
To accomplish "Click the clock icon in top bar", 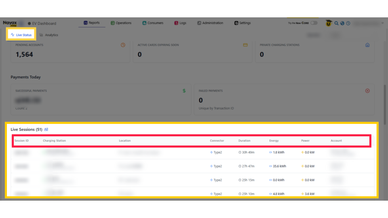I will (x=348, y=23).
